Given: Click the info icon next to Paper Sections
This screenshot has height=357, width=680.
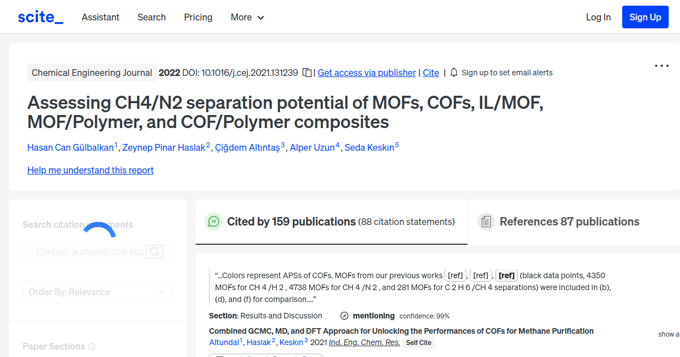Looking at the screenshot, I should pos(92,346).
